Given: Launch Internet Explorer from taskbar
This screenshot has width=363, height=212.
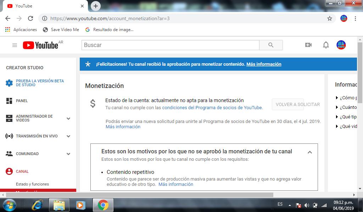Looking at the screenshot, I should click(37, 205).
